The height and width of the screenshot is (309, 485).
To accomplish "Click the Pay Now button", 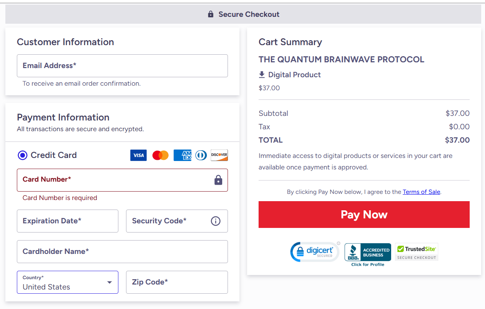I will coord(364,215).
